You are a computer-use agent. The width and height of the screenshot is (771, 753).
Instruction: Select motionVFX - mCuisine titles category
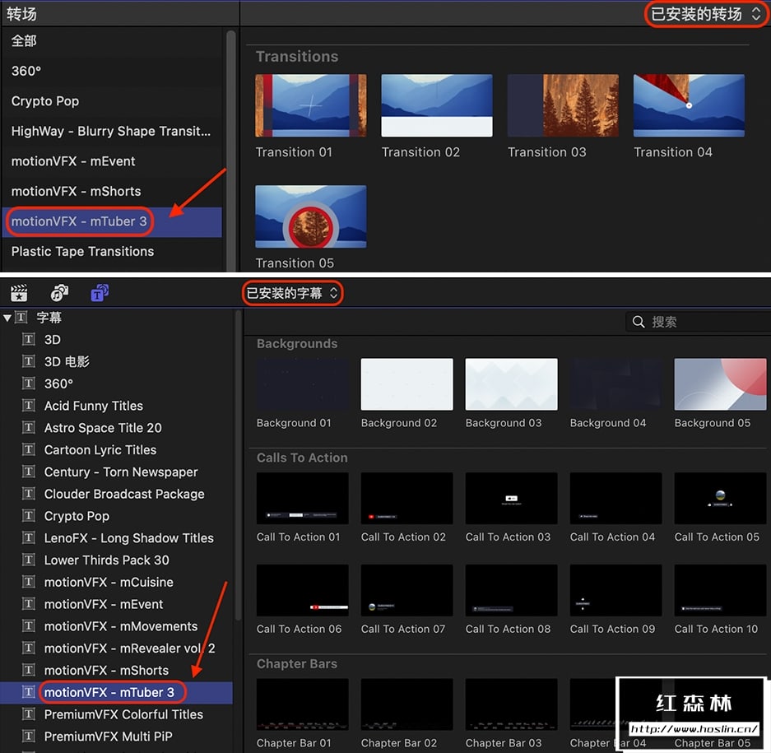pos(117,582)
